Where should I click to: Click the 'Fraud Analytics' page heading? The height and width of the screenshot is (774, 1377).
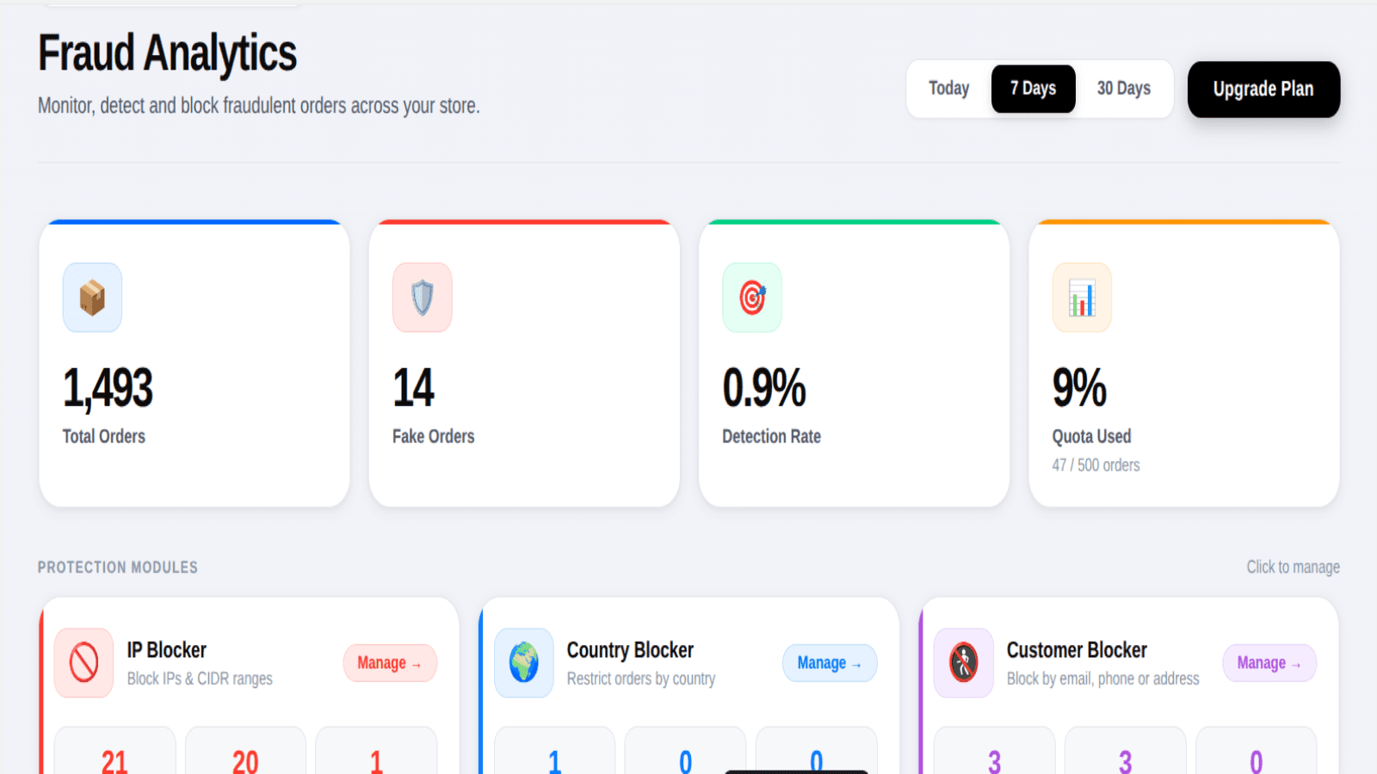click(167, 53)
